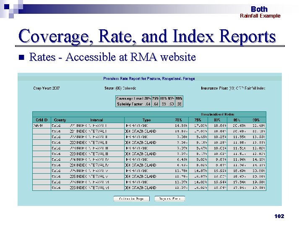Click 13.82% in the Interval III Hayland row
Screen dimensions: 302x226
pyautogui.click(x=259, y=148)
